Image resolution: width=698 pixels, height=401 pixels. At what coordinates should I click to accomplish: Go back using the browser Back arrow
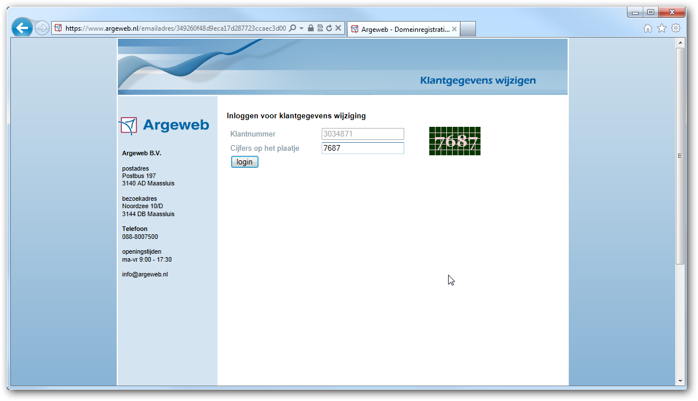[x=22, y=27]
